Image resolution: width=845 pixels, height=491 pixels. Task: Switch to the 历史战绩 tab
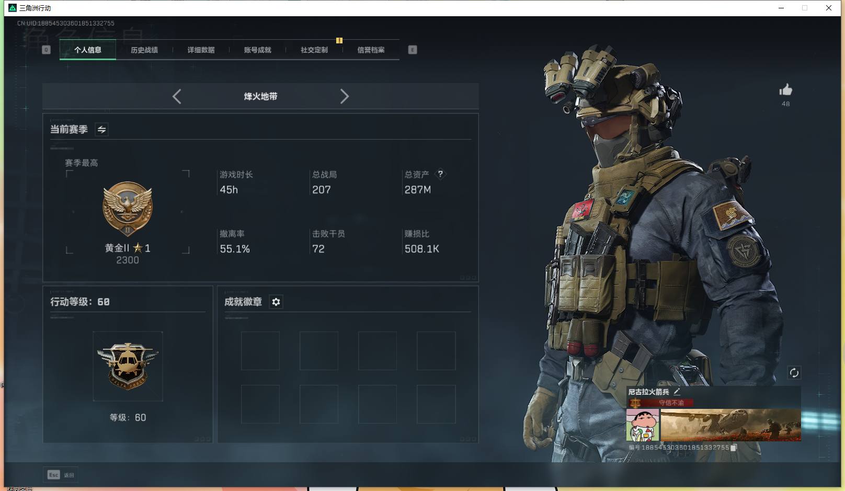pos(144,50)
